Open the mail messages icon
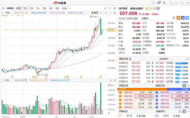 (x=159, y=3)
